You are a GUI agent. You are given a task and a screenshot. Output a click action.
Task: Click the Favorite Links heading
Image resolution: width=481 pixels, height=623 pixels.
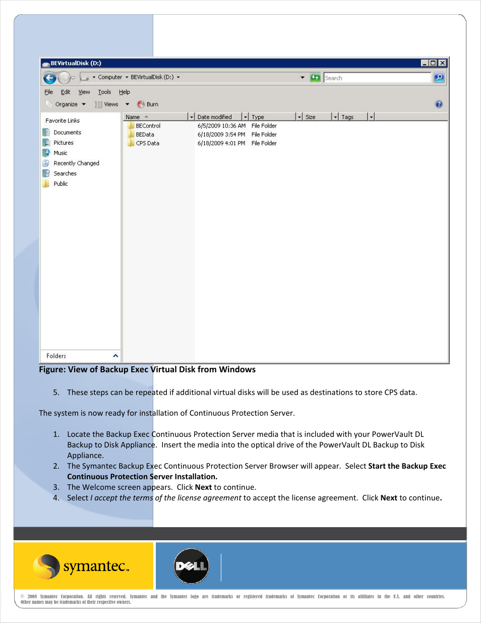coord(63,121)
